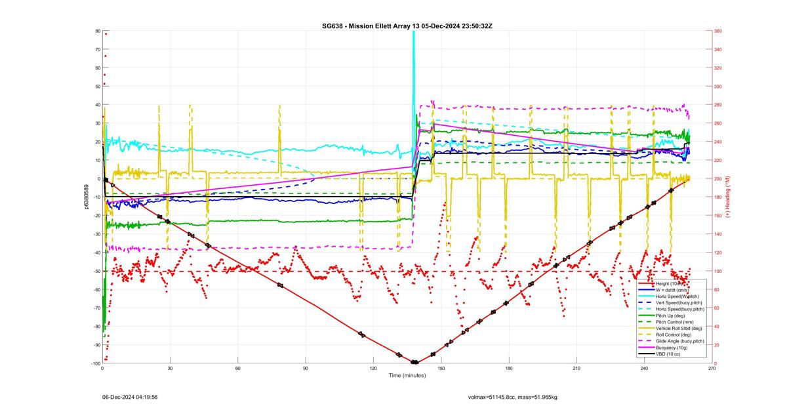The image size is (787, 408).
Task: Click legend entry 'Vert Speed(buoy,pitch)'
Action: 679,302
